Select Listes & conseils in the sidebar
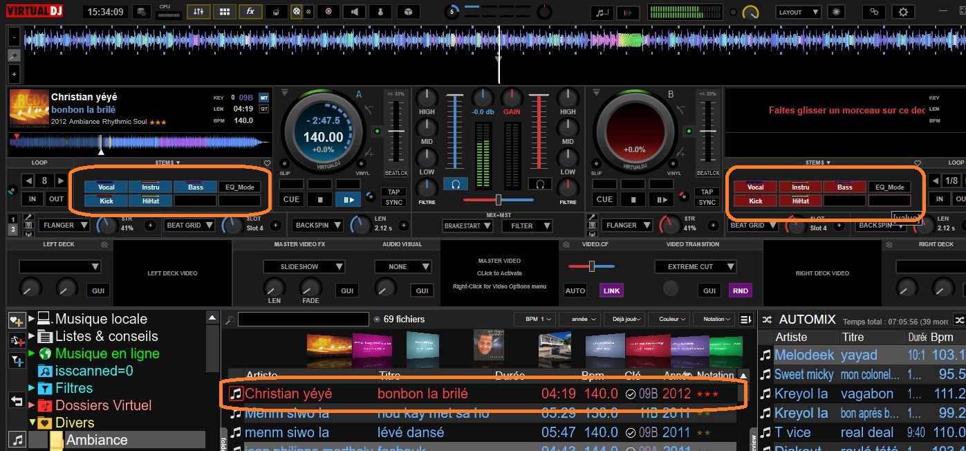The width and height of the screenshot is (966, 451). pyautogui.click(x=106, y=336)
